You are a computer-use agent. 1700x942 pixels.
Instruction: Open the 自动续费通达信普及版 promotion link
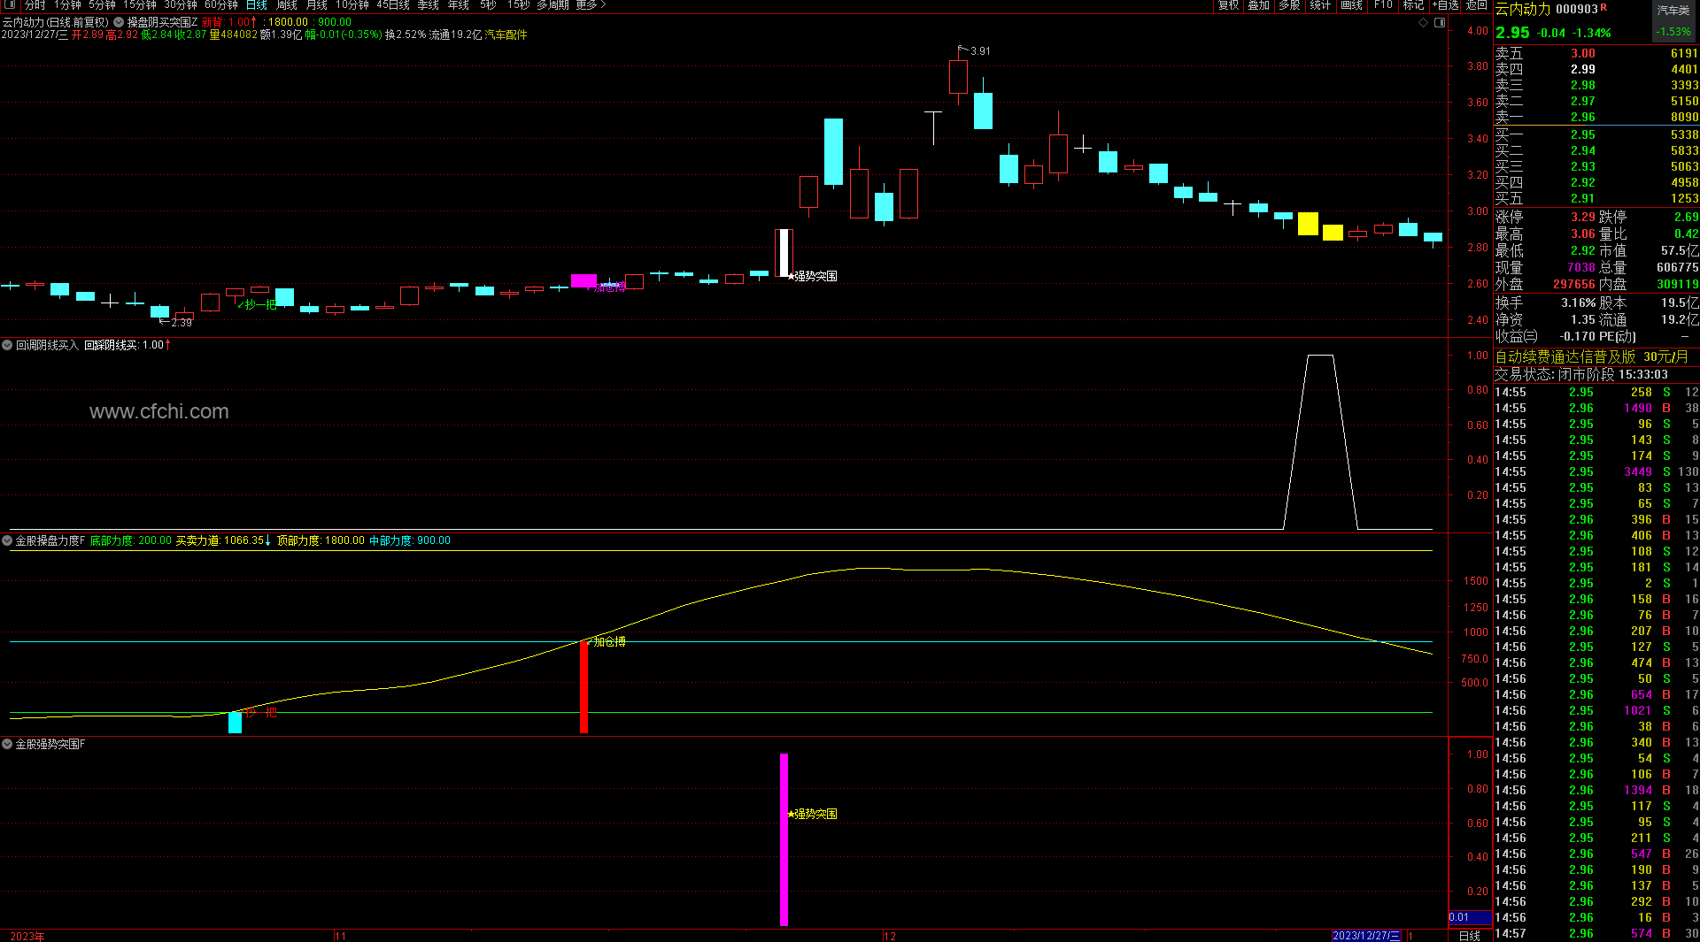1592,356
